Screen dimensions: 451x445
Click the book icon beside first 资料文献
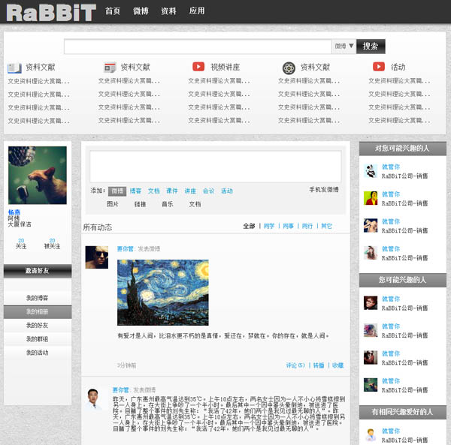14,68
